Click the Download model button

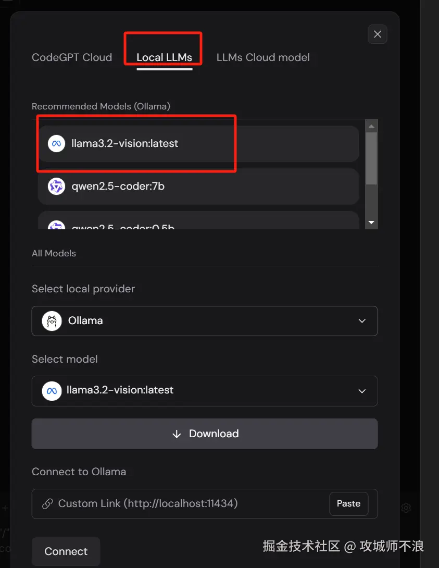click(204, 434)
